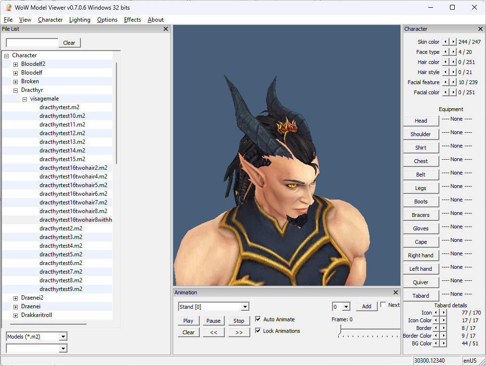Pause the animation
Viewport: 486px width, 366px height.
(x=214, y=321)
